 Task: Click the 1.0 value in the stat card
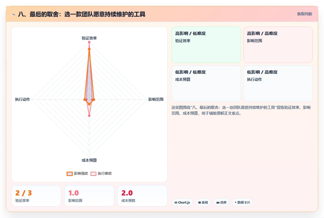pos(73,193)
